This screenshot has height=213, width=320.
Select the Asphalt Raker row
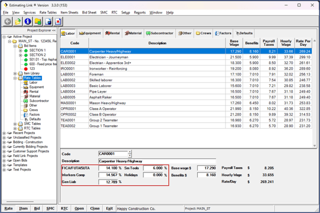186,97
